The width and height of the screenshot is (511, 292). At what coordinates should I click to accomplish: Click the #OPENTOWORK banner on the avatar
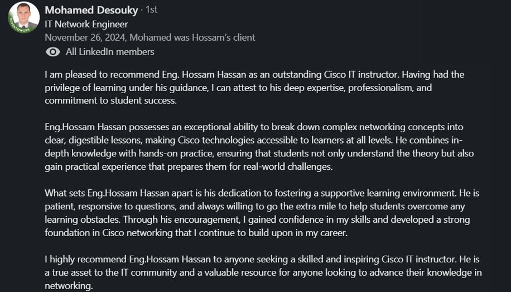pos(18,27)
